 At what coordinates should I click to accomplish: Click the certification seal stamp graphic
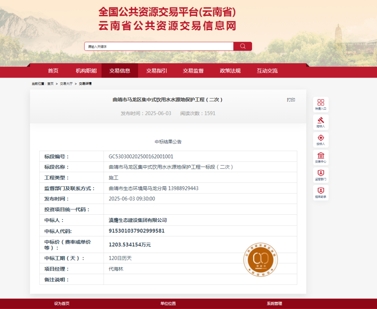[260, 260]
